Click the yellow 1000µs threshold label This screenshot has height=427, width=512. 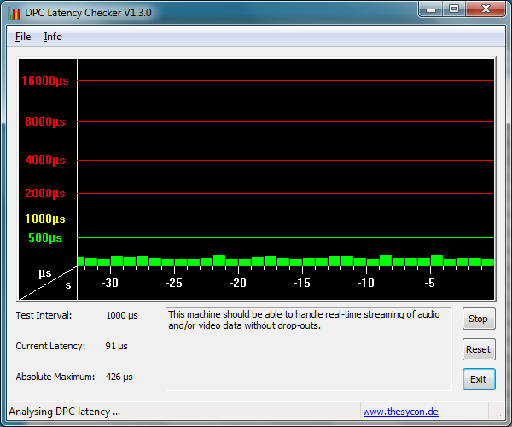[x=45, y=219]
